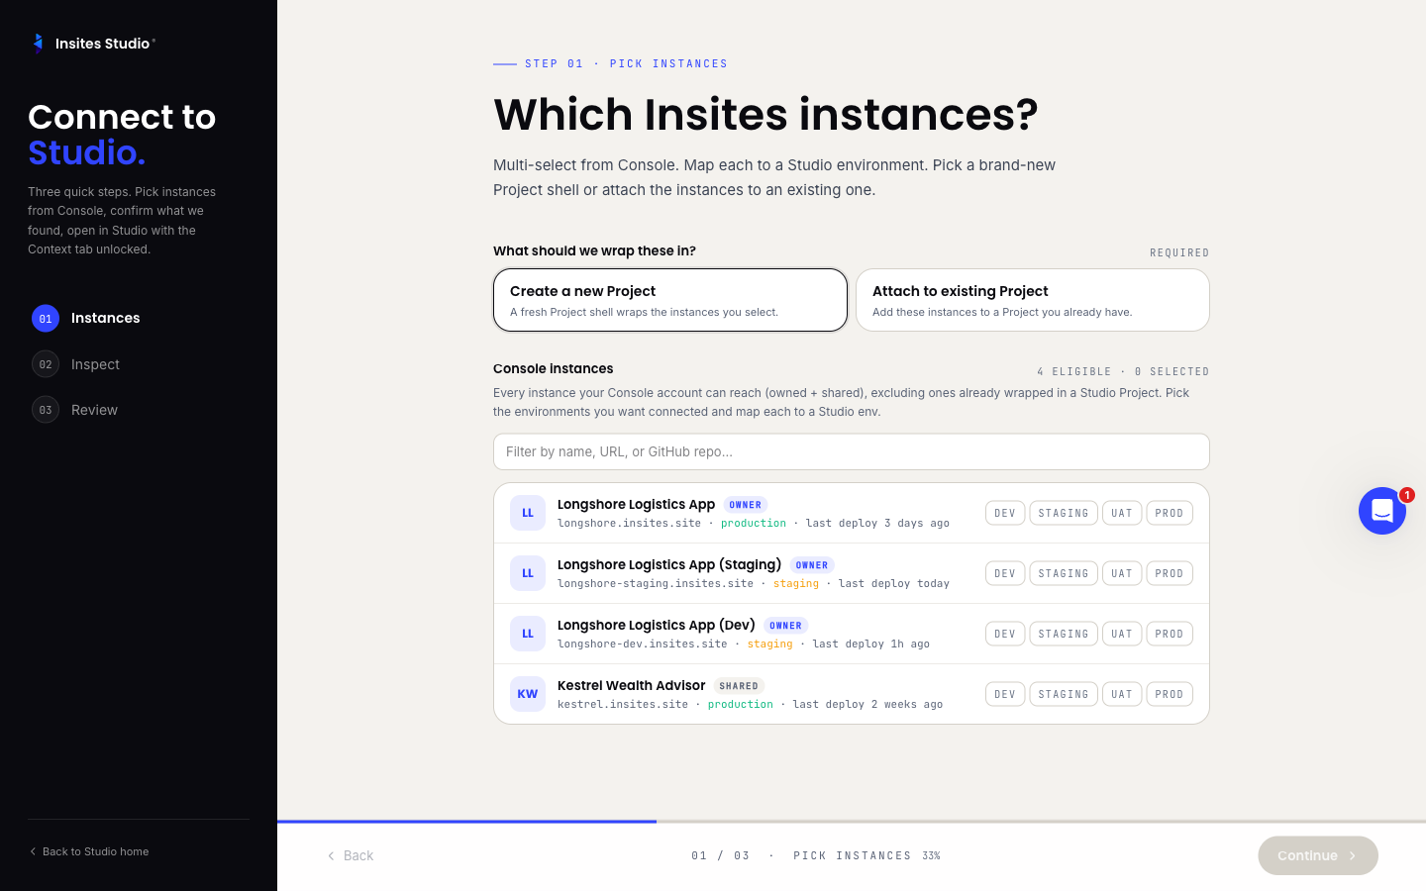
Task: Map Longshore Logistics App to PROD
Action: 1170,513
